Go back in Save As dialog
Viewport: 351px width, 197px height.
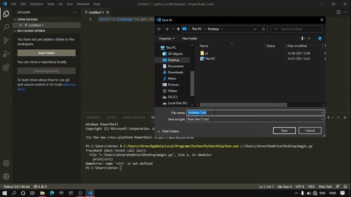coord(159,29)
